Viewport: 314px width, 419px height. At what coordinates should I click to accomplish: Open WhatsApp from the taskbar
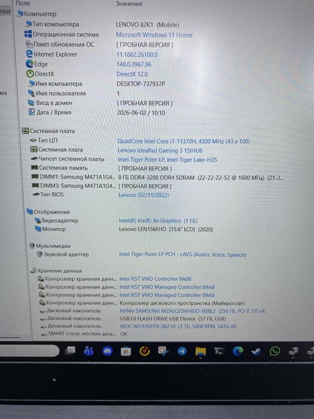coord(275,351)
